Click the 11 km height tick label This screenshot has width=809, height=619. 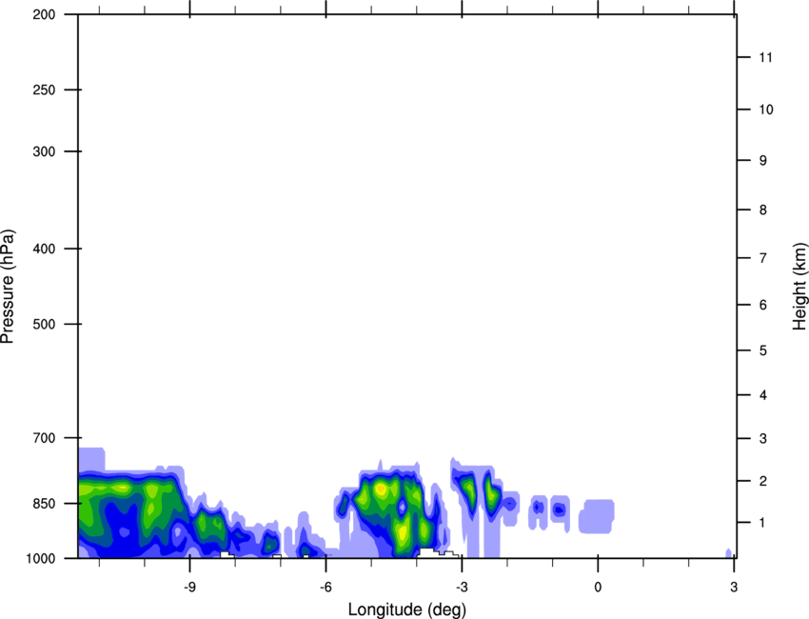tap(762, 58)
